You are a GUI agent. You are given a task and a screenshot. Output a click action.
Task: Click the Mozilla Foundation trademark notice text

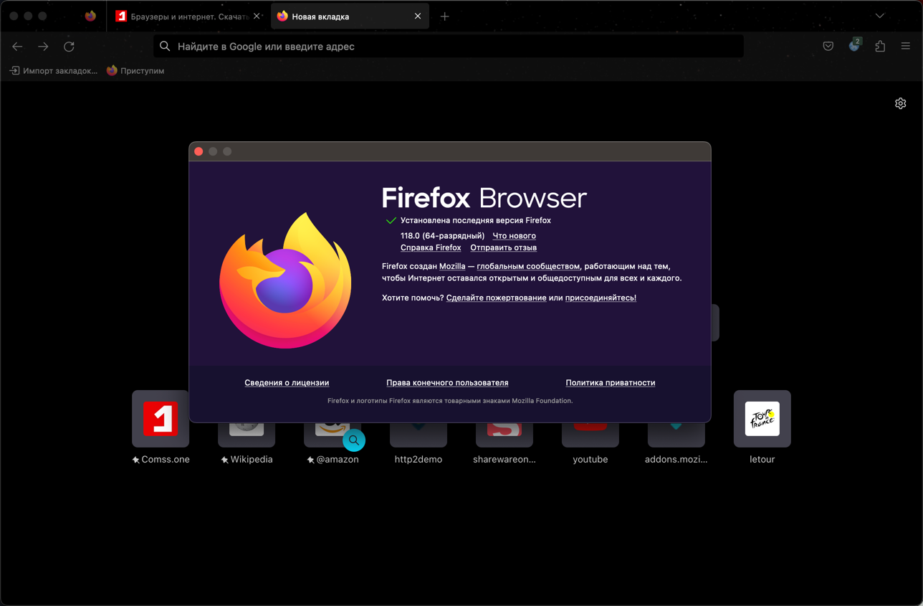(x=450, y=401)
